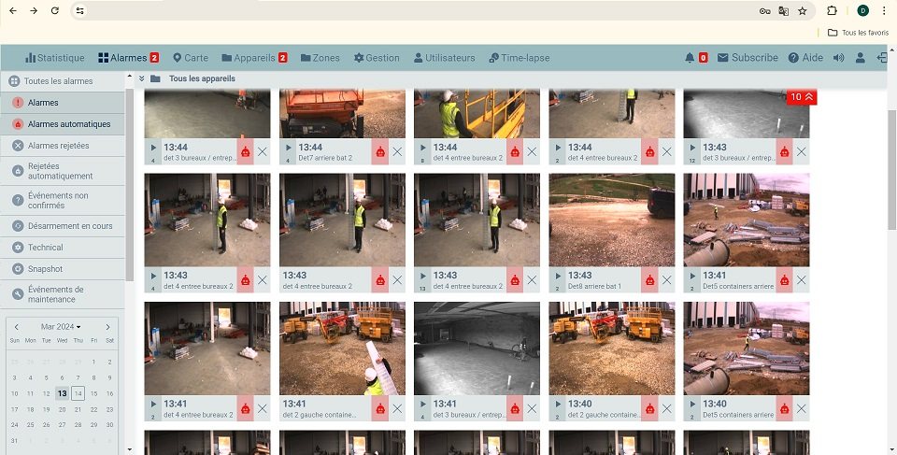Open the Time-lapse page
This screenshot has height=455, width=897.
click(x=520, y=58)
